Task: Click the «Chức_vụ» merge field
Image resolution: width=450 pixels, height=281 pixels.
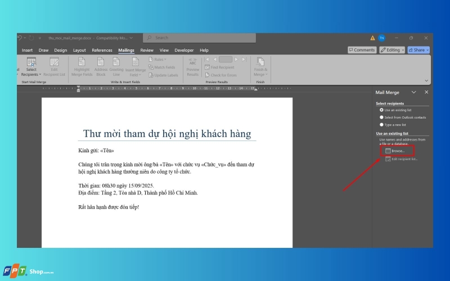Action: pos(214,165)
